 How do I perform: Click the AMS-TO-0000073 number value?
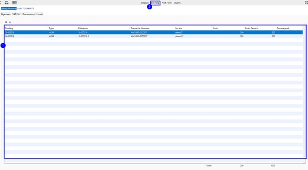[26, 8]
